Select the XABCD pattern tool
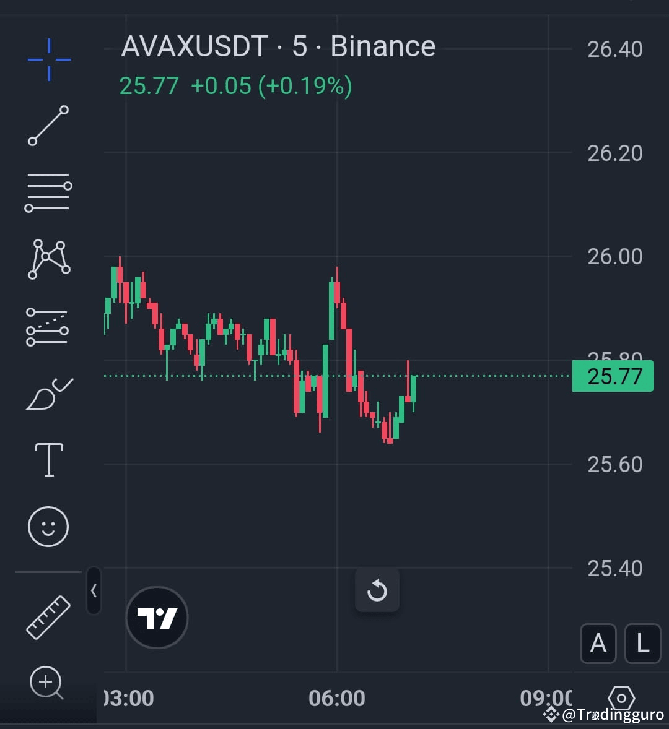Screen dimensions: 669x729 tap(48, 259)
